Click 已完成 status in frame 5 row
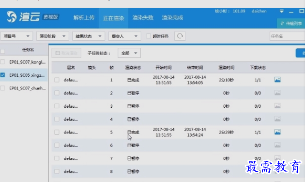This screenshot has width=305, height=182. tap(133, 132)
